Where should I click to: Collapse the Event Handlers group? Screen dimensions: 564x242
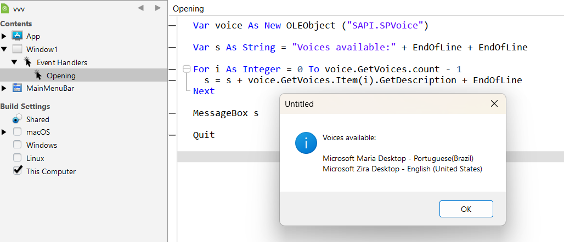point(14,62)
